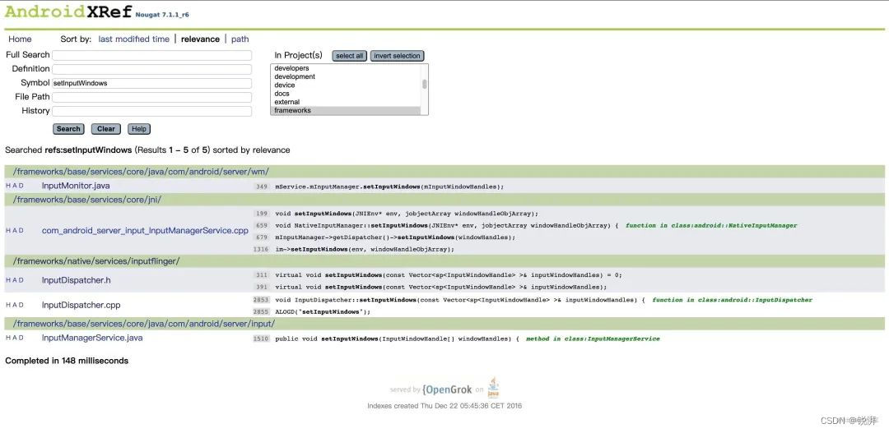Jump to line 2853 in InputDispatcher.cpp

pyautogui.click(x=261, y=300)
